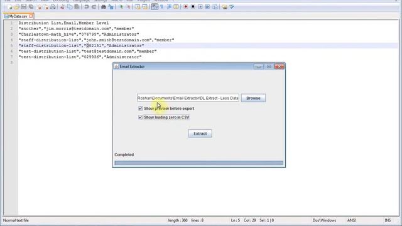Click the Extract button

pos(200,134)
